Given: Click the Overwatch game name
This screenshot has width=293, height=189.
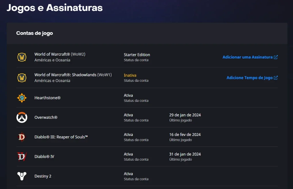Looking at the screenshot, I should click(46, 117).
